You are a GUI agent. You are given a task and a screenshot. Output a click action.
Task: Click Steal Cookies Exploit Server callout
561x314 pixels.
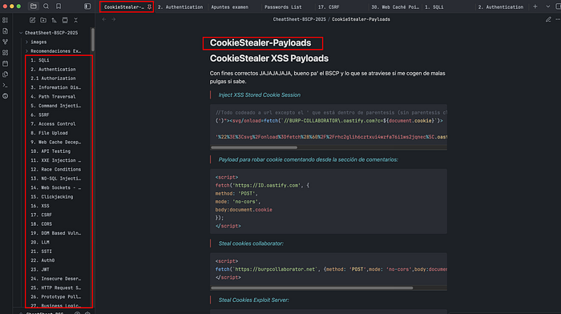coord(254,300)
